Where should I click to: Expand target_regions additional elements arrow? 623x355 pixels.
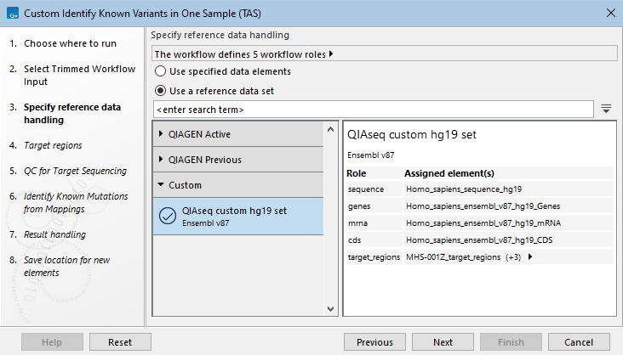pyautogui.click(x=531, y=257)
